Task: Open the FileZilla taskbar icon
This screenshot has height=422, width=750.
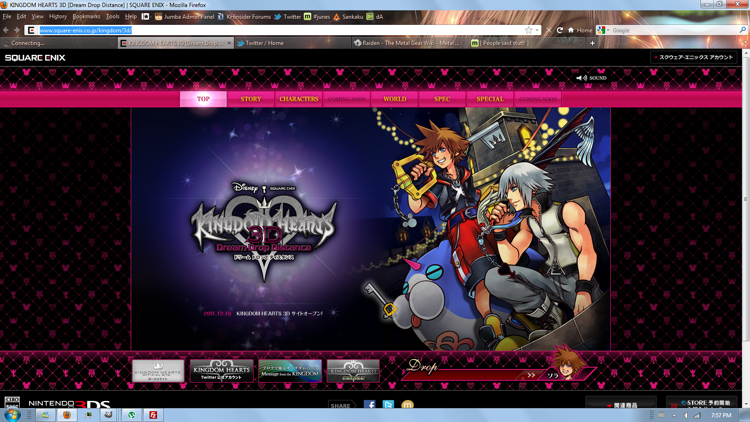Action: pyautogui.click(x=153, y=415)
